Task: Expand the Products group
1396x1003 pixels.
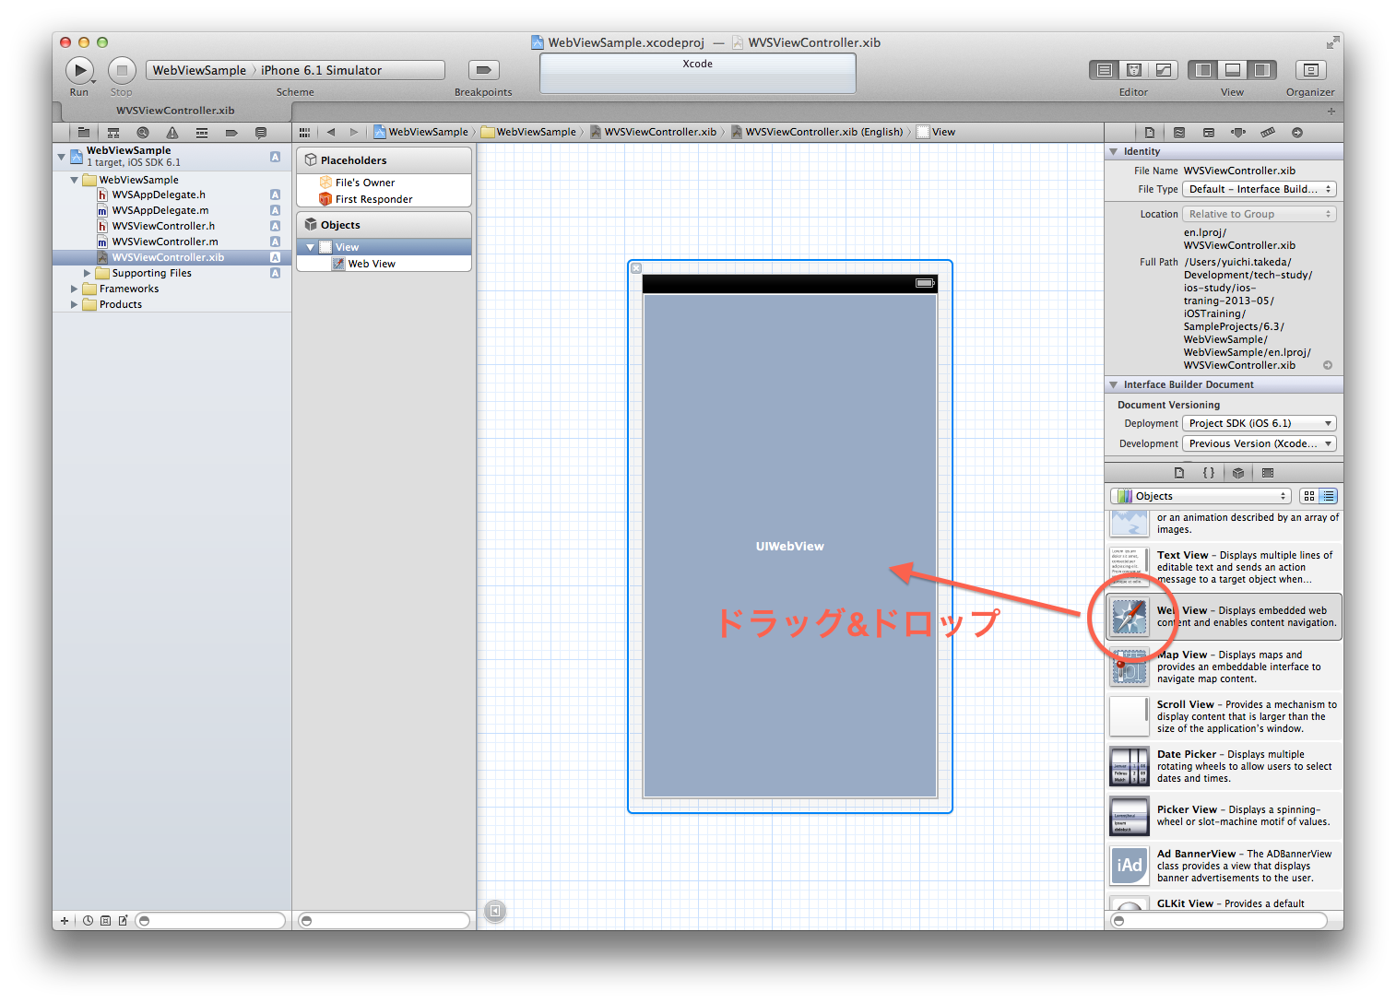Action: point(75,304)
